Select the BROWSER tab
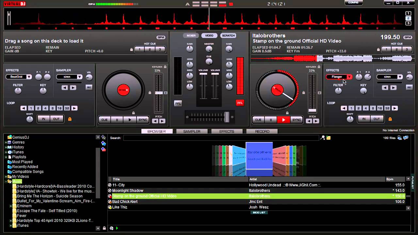 [x=156, y=132]
